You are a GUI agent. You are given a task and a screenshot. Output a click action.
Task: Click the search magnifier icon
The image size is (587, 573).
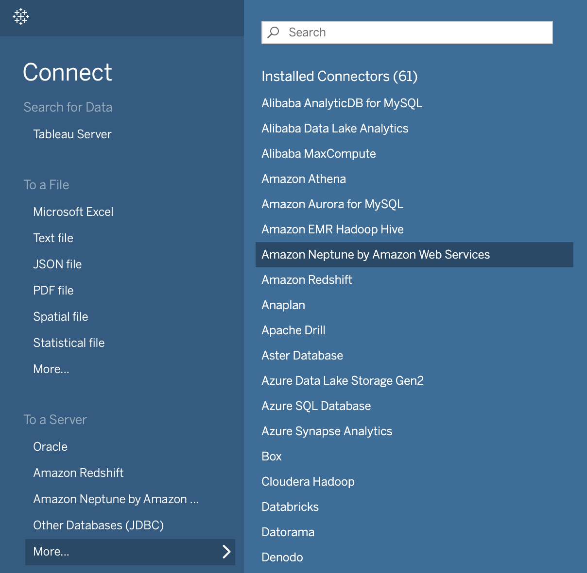coord(274,33)
